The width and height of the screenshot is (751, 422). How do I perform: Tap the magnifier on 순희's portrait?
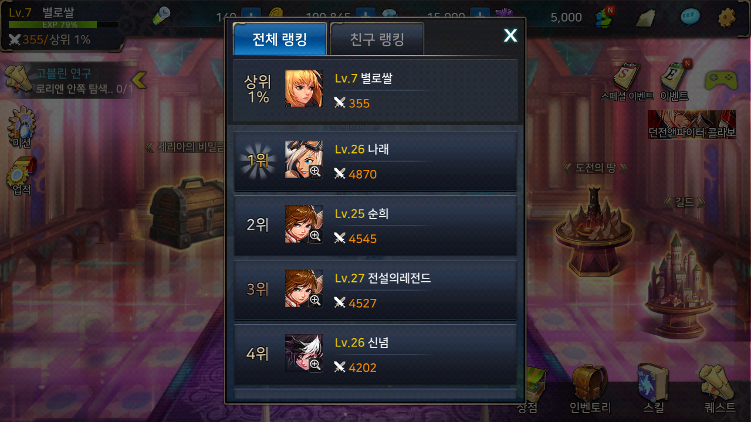[316, 236]
